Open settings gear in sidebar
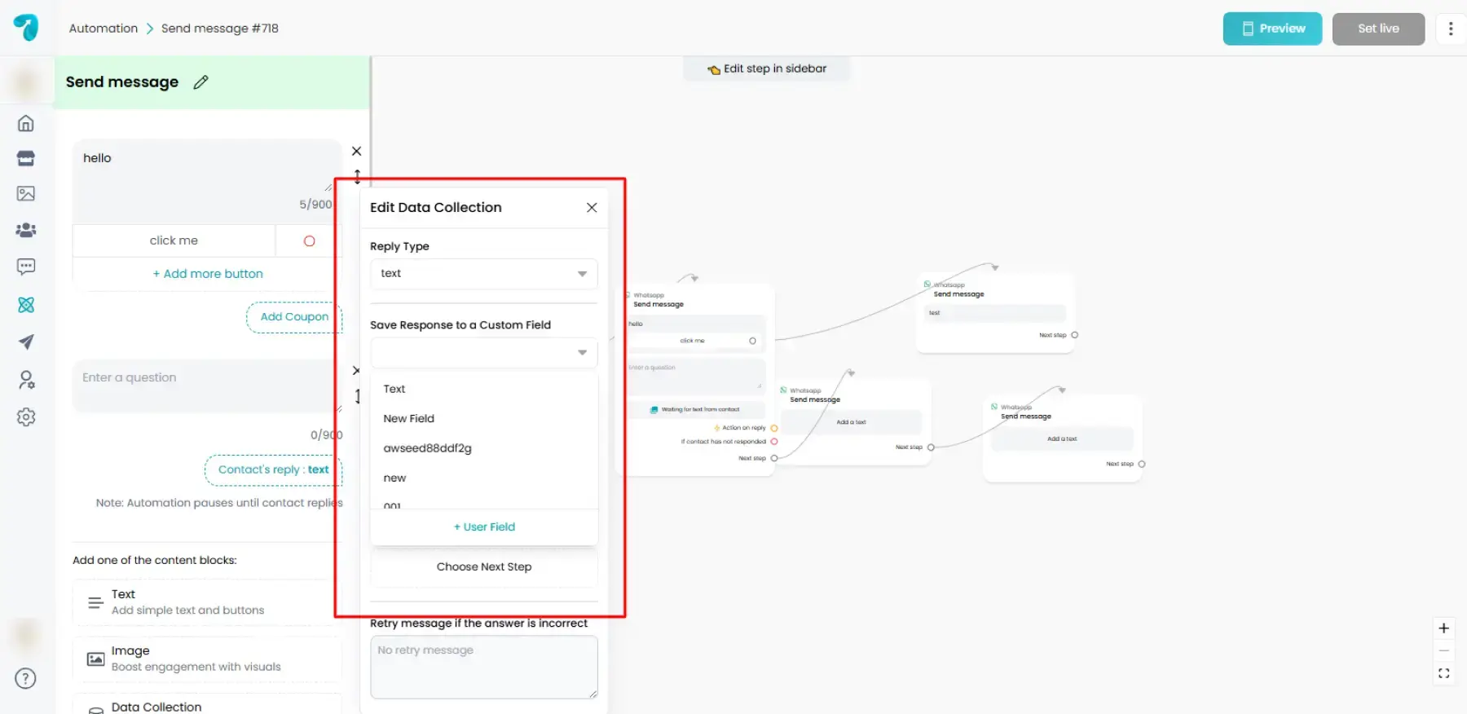The image size is (1467, 714). point(26,417)
